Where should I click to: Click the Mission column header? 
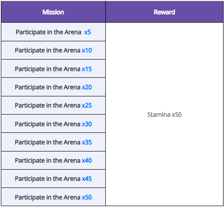click(53, 12)
